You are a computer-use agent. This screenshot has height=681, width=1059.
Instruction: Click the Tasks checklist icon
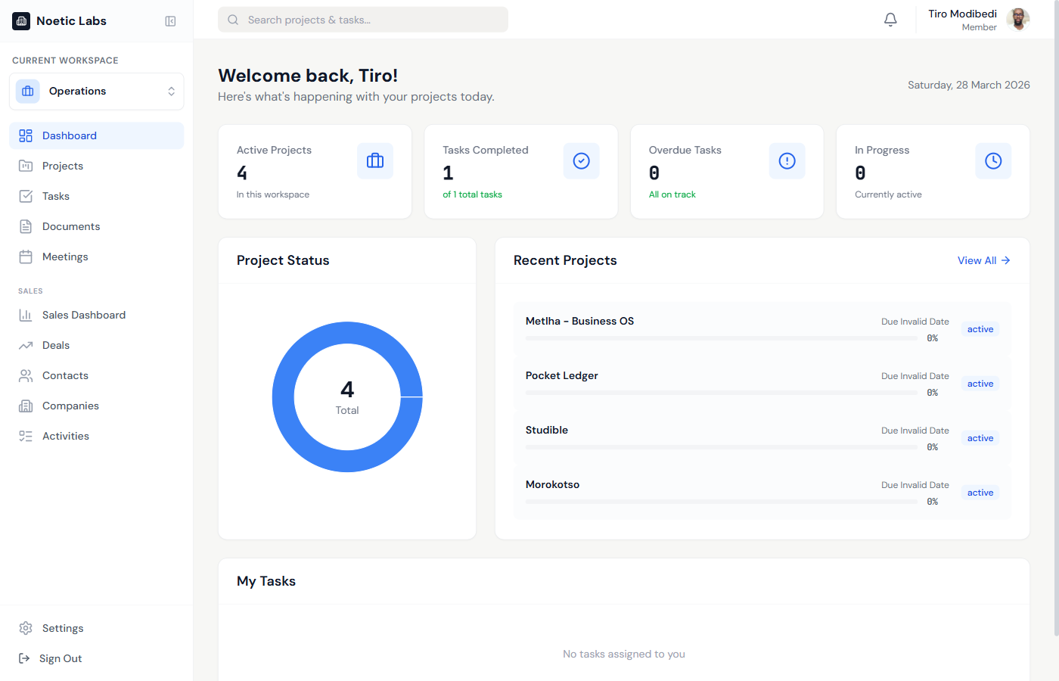point(26,196)
